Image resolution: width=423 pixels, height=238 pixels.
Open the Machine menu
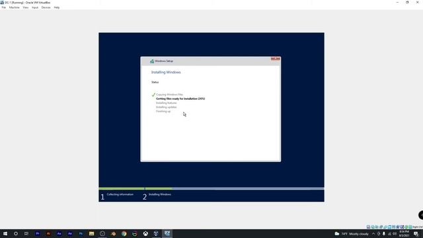pyautogui.click(x=15, y=7)
